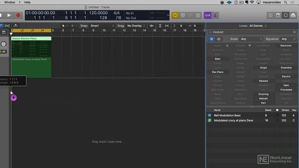Select the Processed keyword button
299x168 pixels.
(x=286, y=90)
